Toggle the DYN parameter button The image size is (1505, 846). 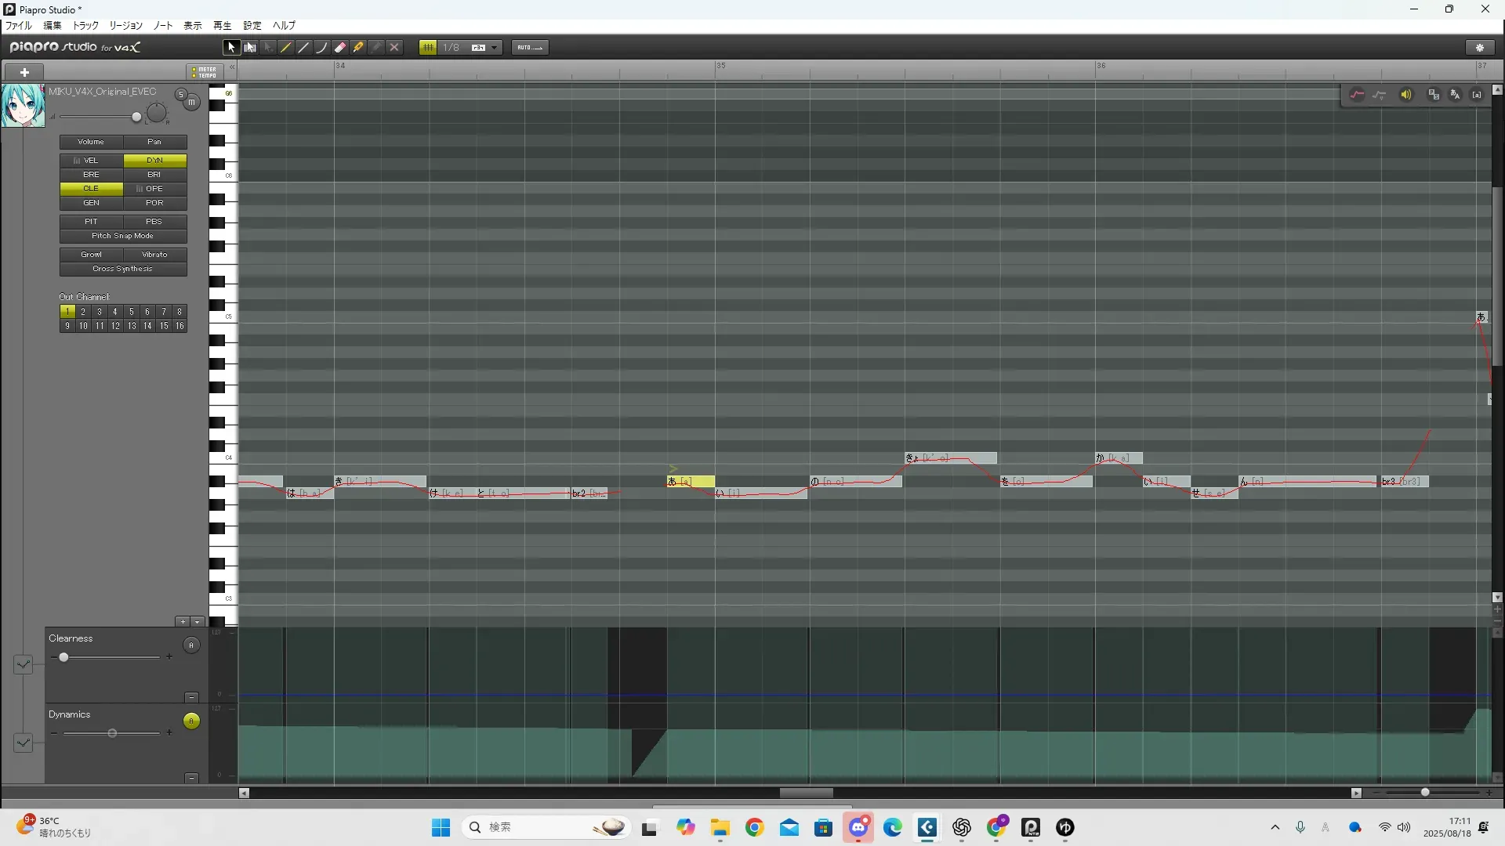point(154,161)
